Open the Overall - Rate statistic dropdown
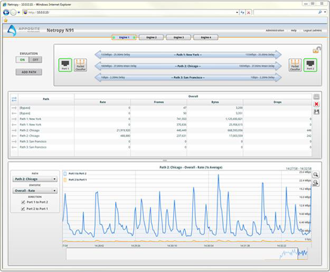This screenshot has height=272, width=330. pyautogui.click(x=35, y=191)
